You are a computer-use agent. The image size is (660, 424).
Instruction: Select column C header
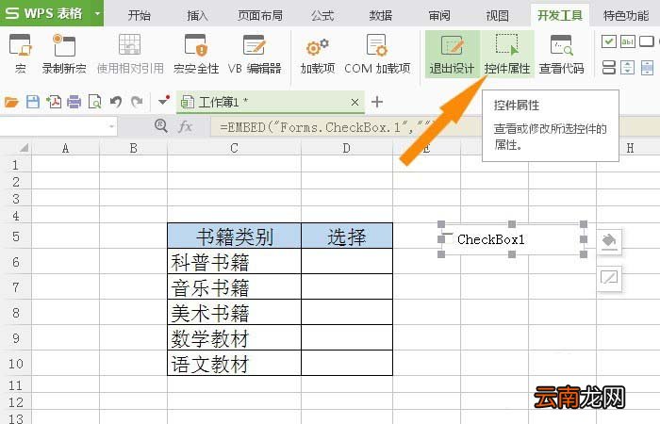(234, 148)
